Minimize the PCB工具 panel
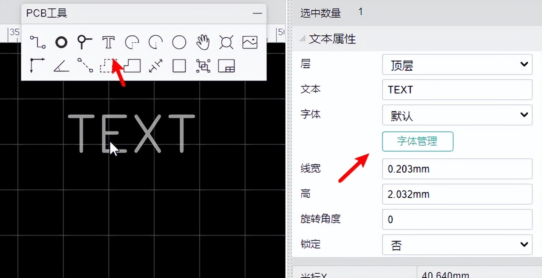Viewport: 542px width, 278px height. 257,13
